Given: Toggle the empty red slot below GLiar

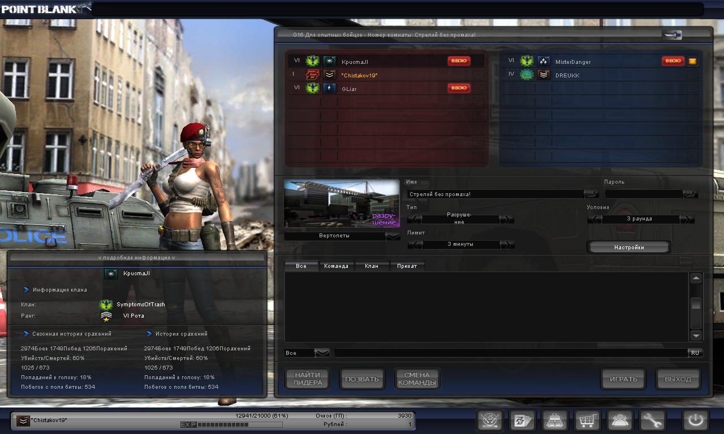Looking at the screenshot, I should point(479,102).
